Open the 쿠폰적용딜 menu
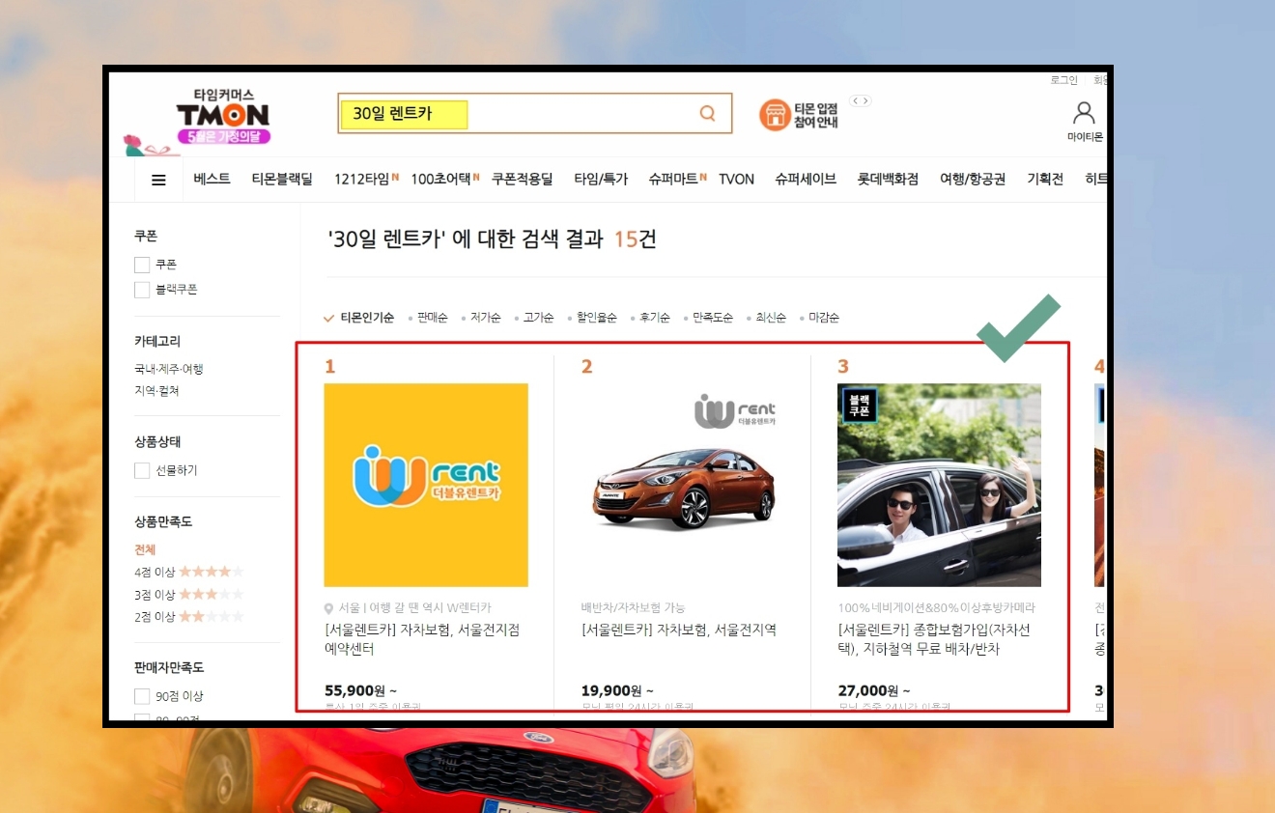Screen dimensions: 1275x813 [522, 180]
